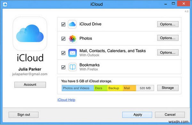Click the Sign out button

[x=23, y=114]
